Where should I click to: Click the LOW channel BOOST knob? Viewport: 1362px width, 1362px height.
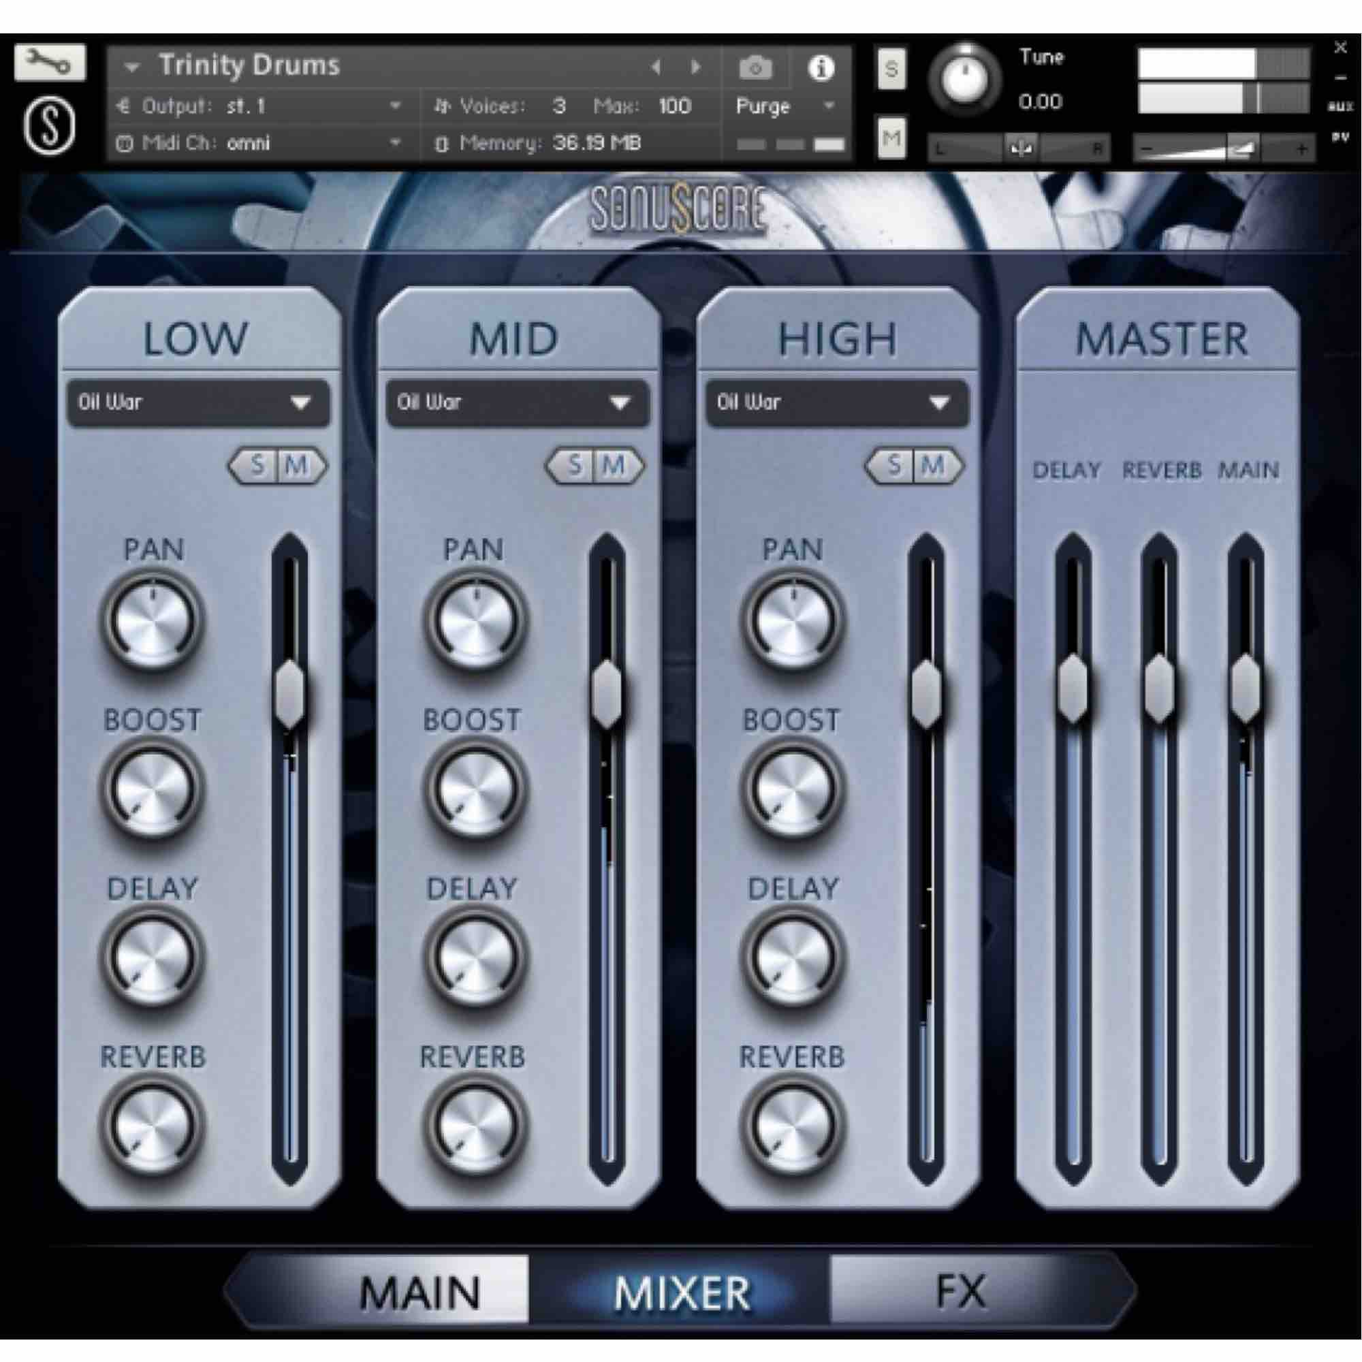153,789
